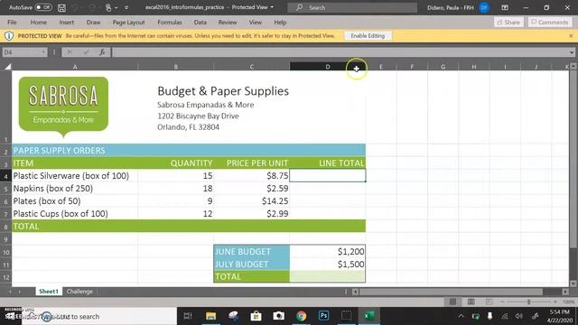Viewport: 578px width, 325px height.
Task: Click the price cell showing $8.75
Action: coord(251,176)
